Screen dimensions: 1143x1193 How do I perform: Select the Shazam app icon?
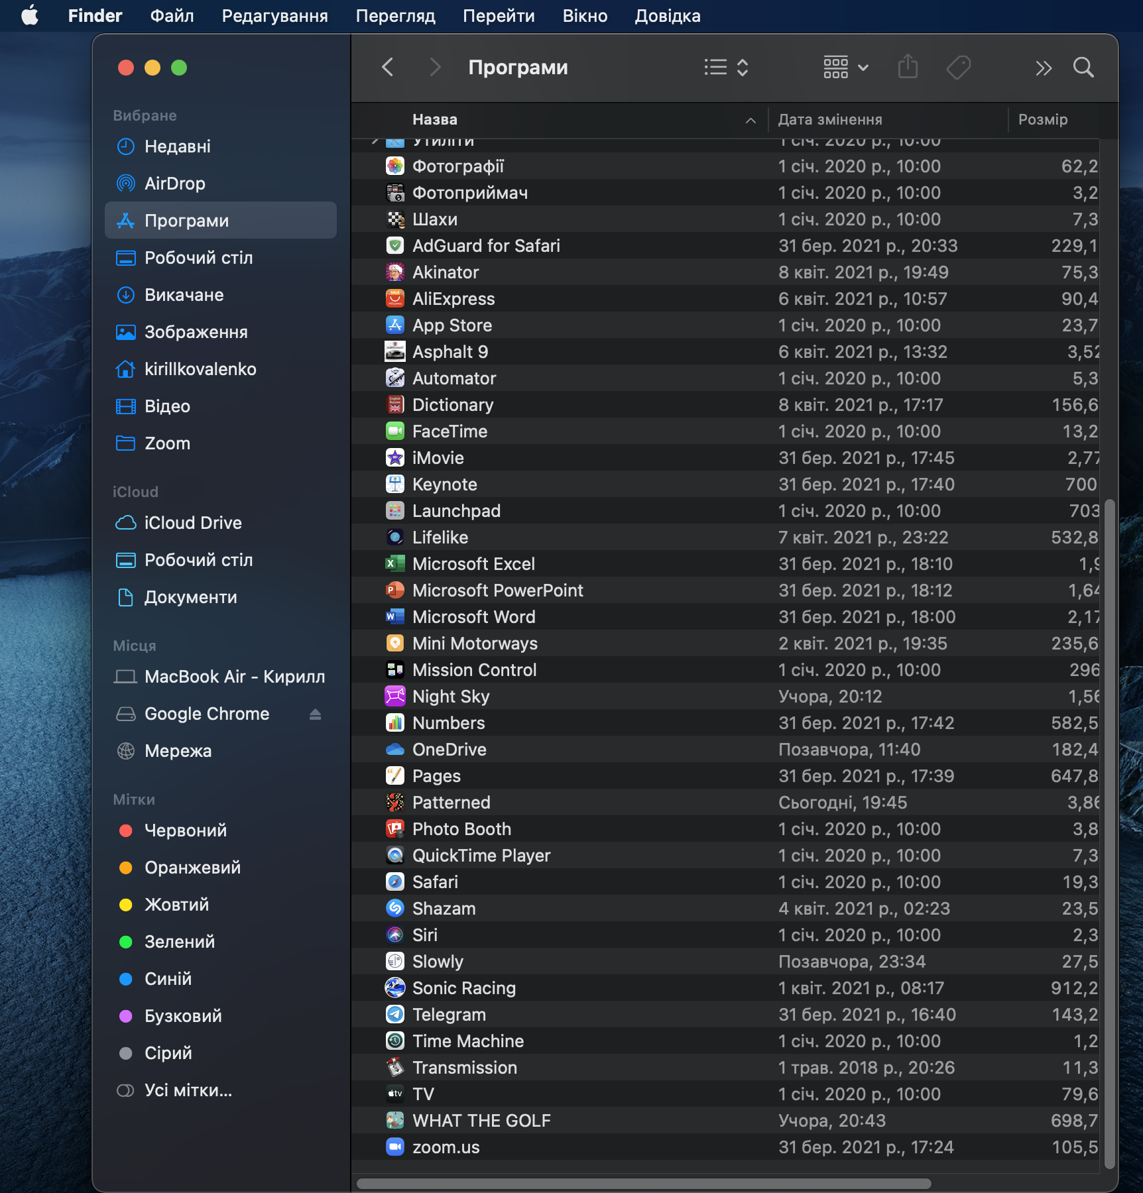pos(395,909)
